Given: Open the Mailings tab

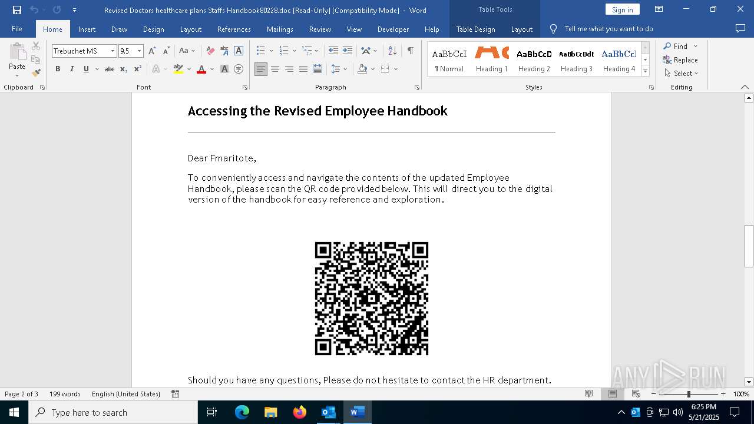Looking at the screenshot, I should (x=280, y=29).
